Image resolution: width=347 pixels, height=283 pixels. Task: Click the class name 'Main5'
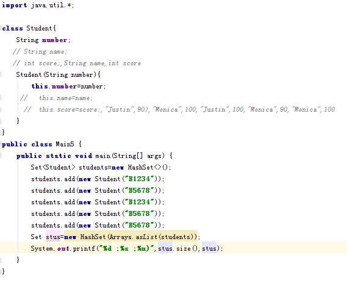click(x=65, y=144)
